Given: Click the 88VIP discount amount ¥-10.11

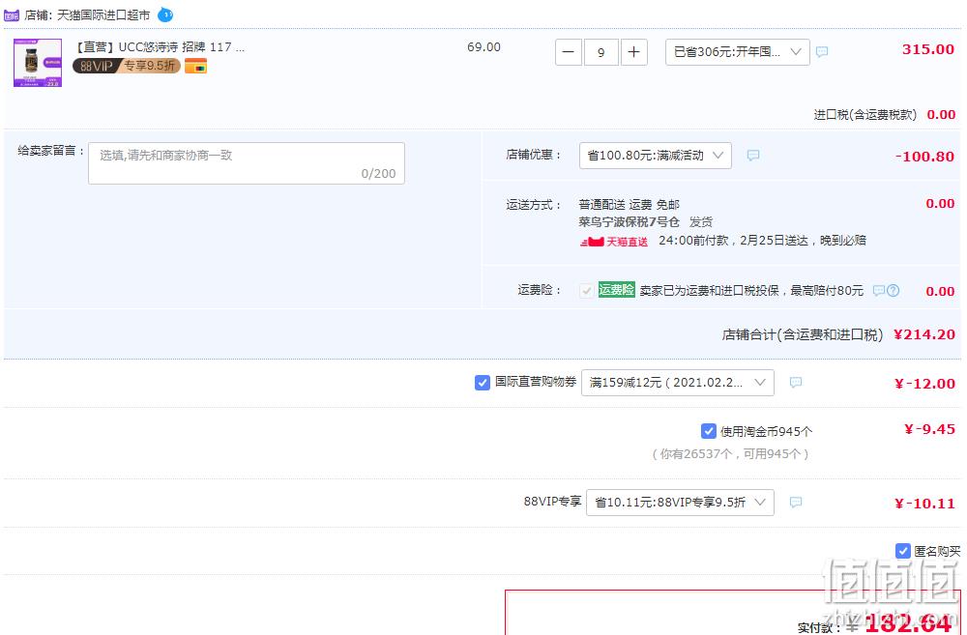Looking at the screenshot, I should pos(925,504).
